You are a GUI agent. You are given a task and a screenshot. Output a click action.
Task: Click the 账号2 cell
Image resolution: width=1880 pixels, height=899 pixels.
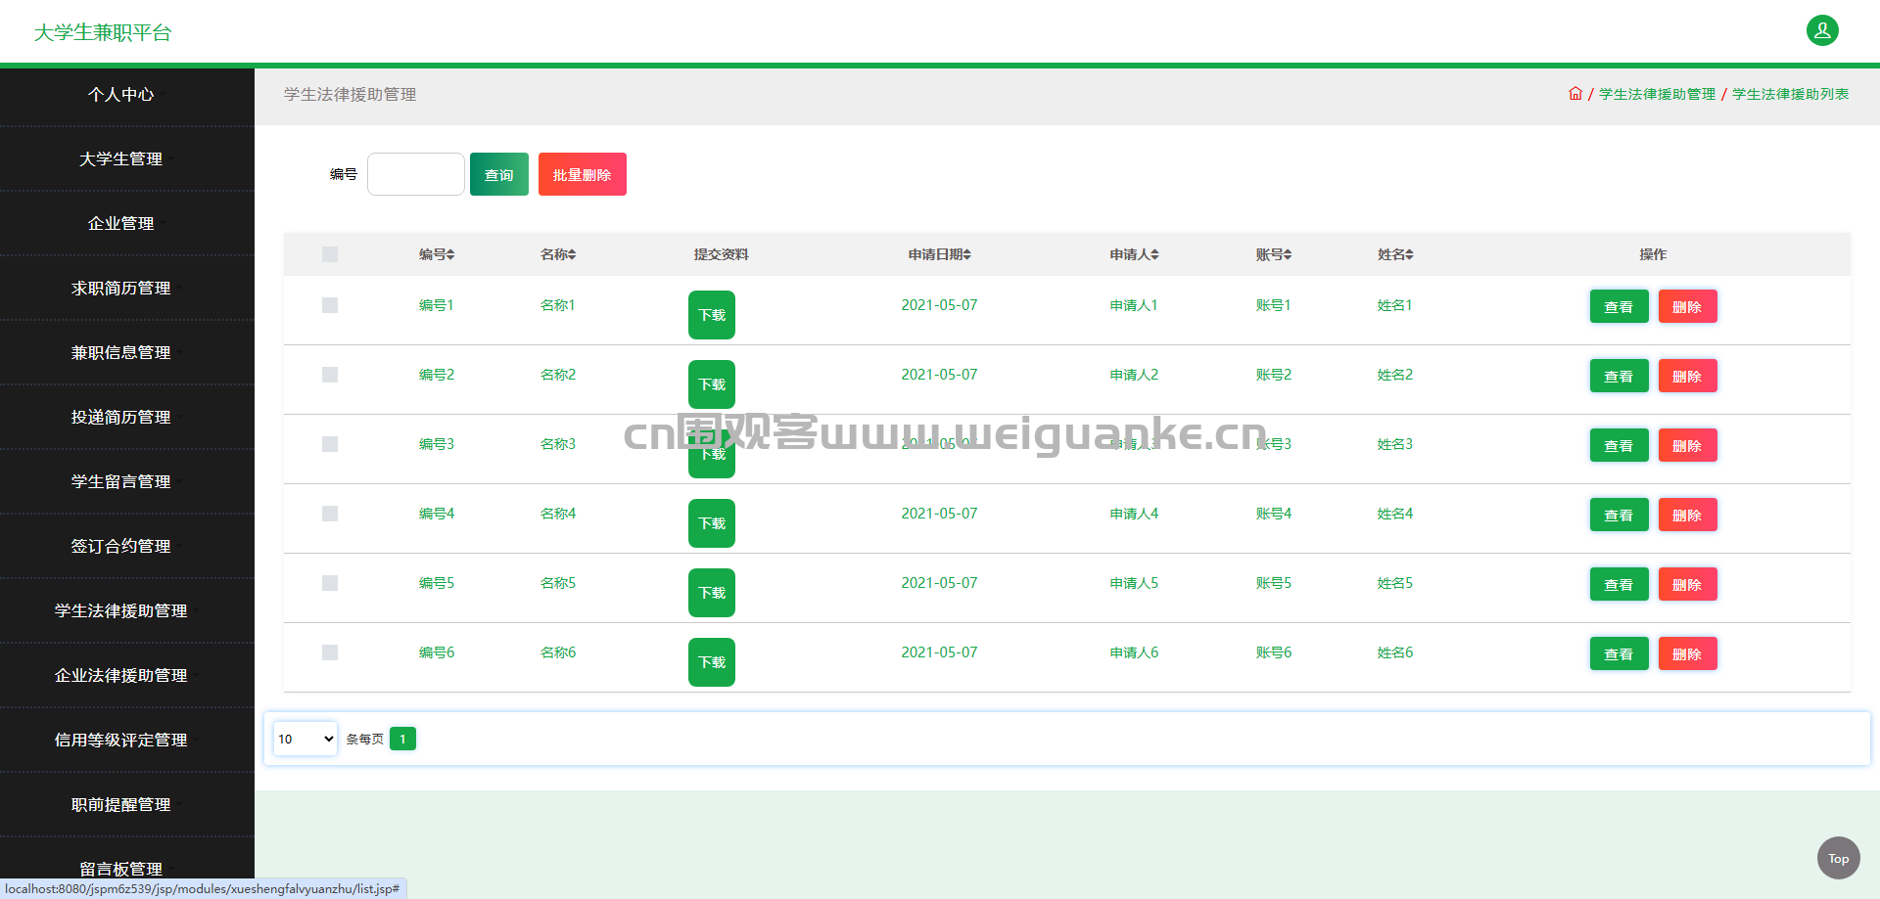(x=1274, y=375)
